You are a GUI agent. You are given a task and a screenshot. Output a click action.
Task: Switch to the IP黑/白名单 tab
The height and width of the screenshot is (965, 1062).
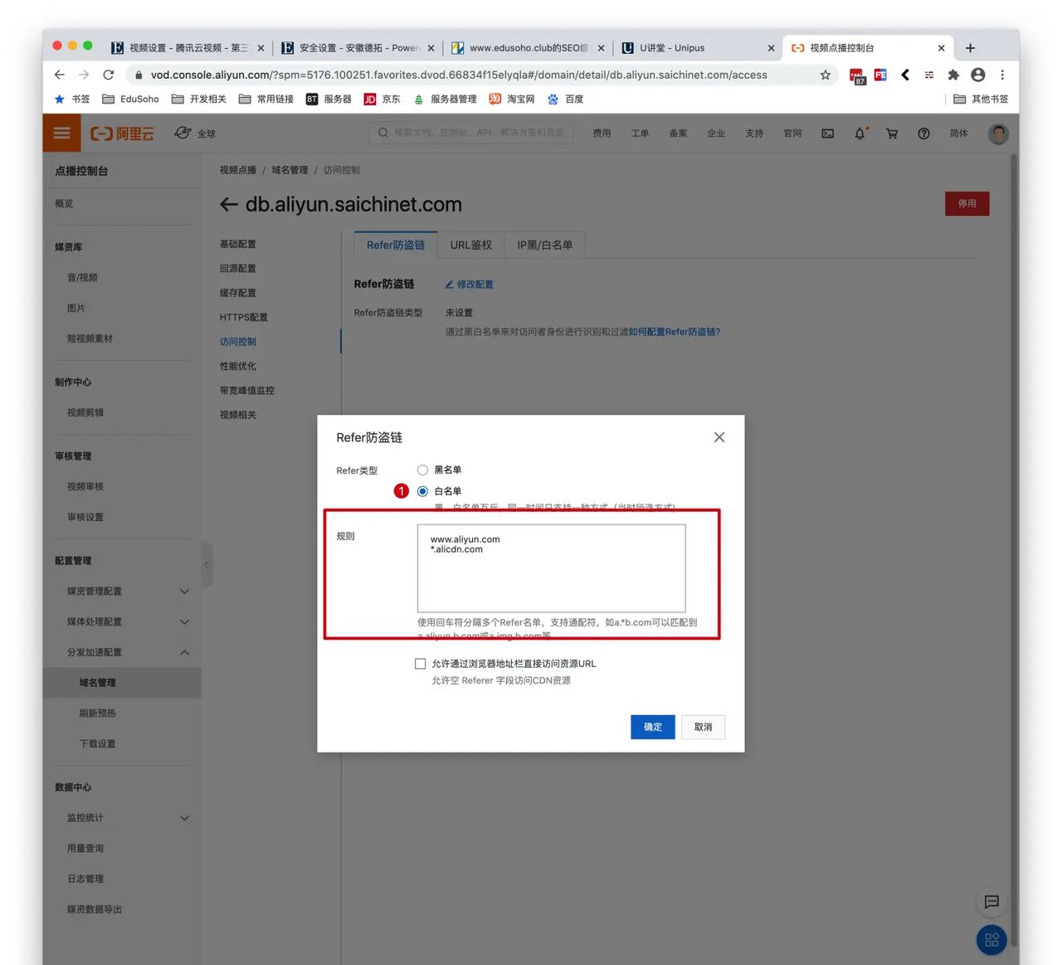[x=545, y=246]
